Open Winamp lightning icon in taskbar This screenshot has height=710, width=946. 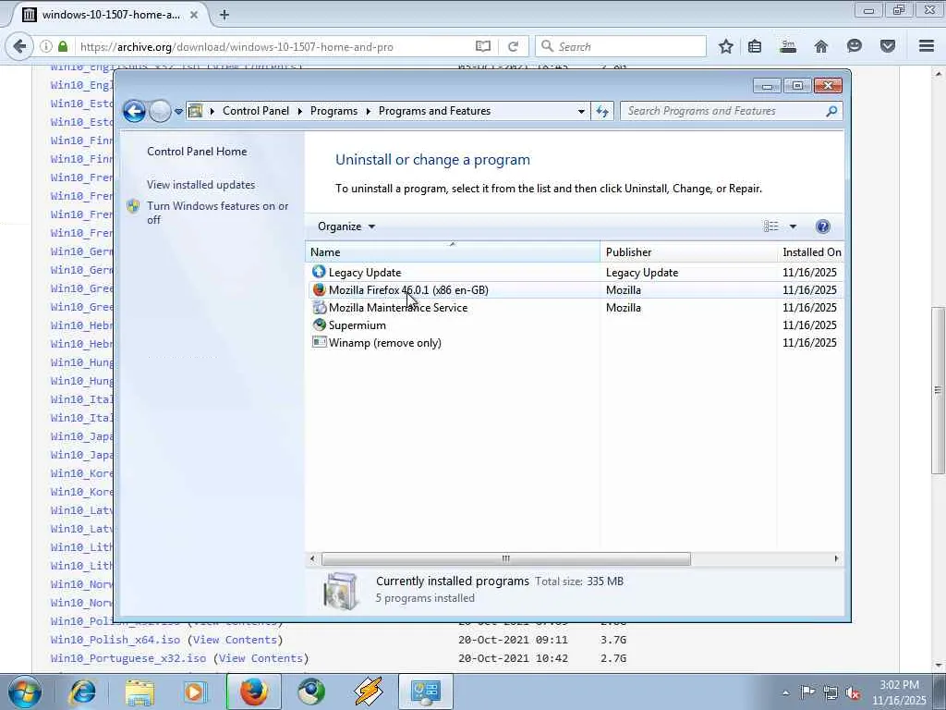tap(369, 692)
